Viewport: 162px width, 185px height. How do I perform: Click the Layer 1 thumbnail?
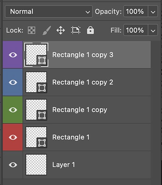pos(36,165)
